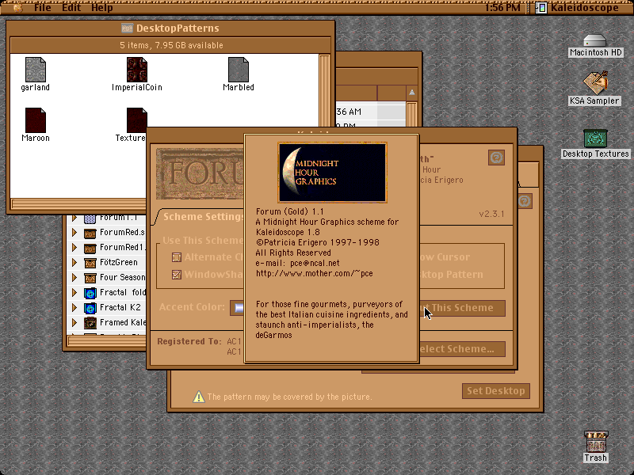The image size is (634, 475).
Task: Open the File menu
Action: point(43,8)
